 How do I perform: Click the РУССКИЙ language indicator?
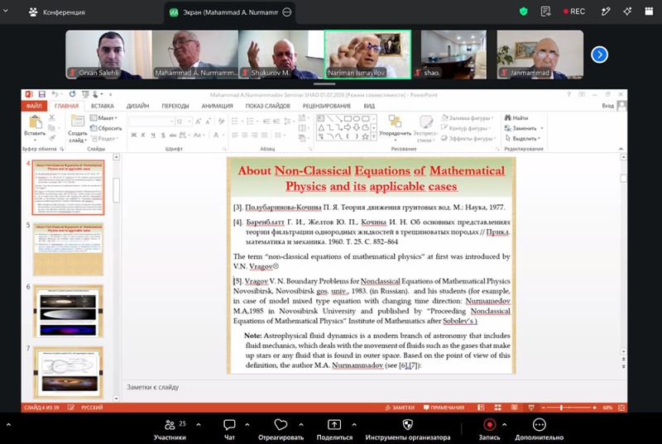pos(92,408)
